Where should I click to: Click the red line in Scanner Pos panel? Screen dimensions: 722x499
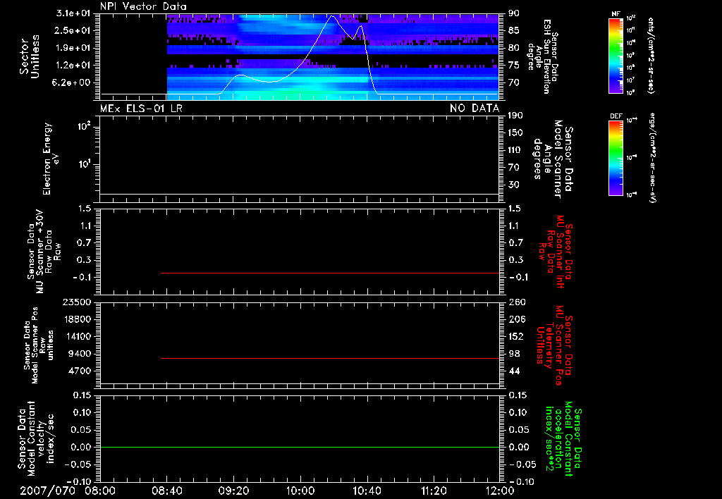click(330, 358)
